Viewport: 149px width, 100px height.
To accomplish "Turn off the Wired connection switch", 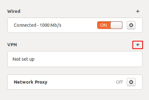I will click(110, 25).
